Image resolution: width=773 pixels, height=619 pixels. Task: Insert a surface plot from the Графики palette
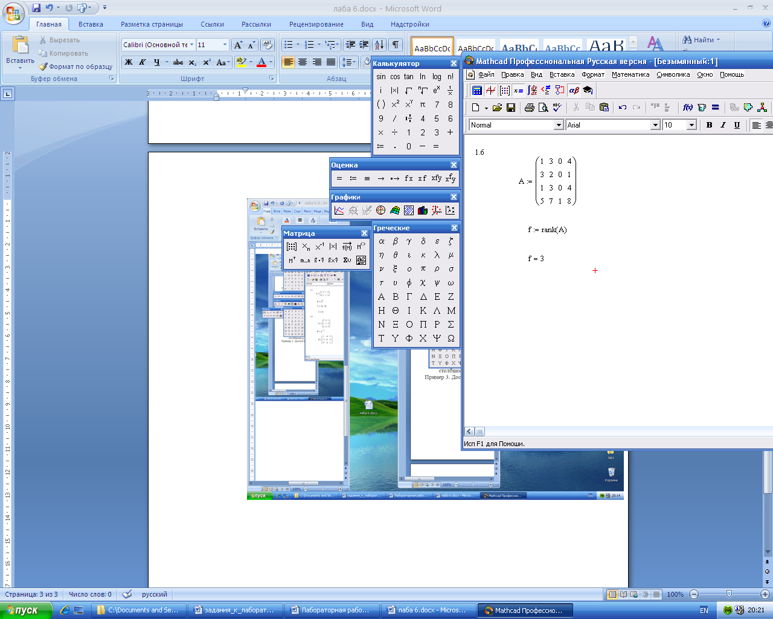pyautogui.click(x=395, y=210)
